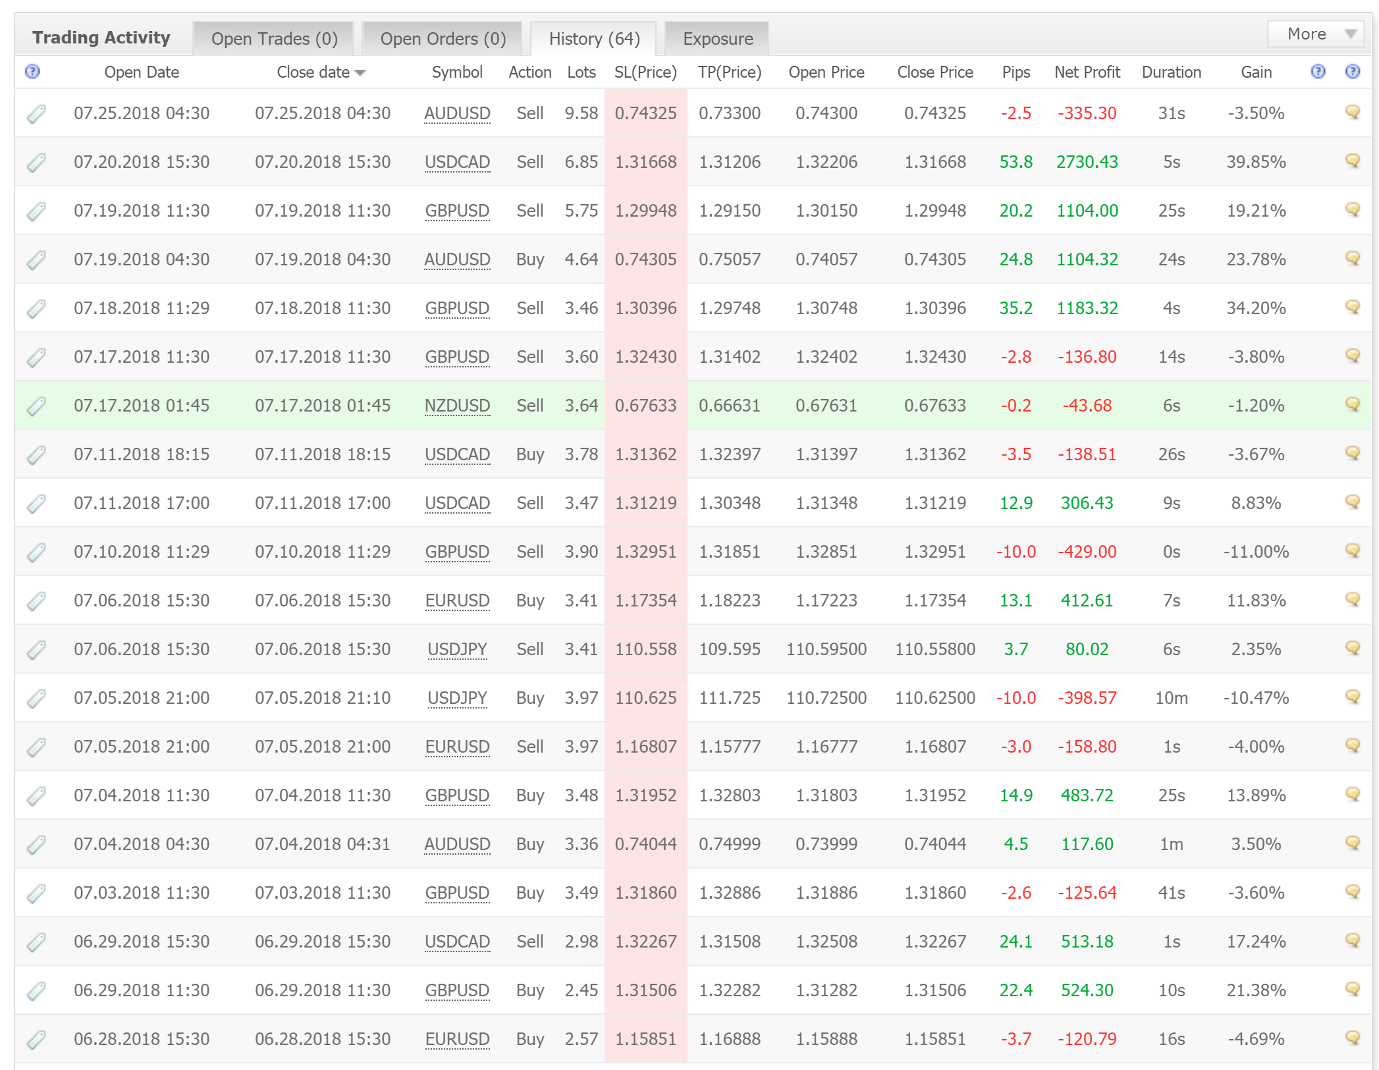
Task: Open the GBPUSD link on the 07.19.2018 11:30 row
Action: (457, 211)
